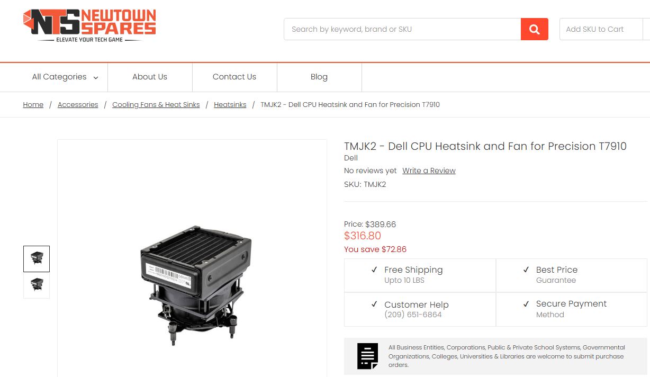
Task: Click the orange search magnifier button
Action: pyautogui.click(x=535, y=29)
